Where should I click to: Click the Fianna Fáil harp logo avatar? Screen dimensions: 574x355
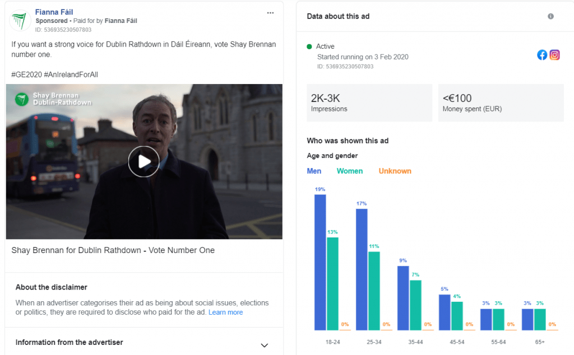coord(20,21)
